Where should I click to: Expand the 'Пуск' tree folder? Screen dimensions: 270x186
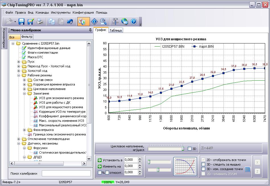coord(19,62)
